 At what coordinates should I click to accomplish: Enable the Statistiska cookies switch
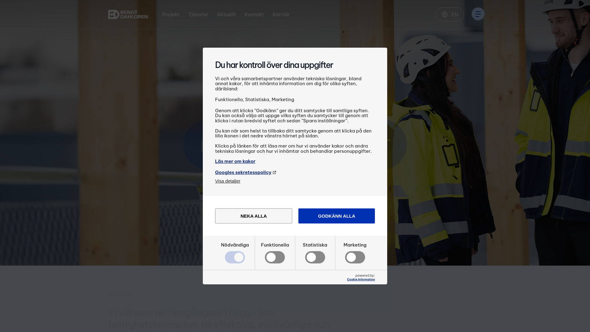point(315,257)
